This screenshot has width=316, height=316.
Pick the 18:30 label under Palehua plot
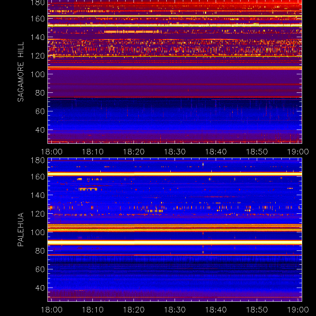tap(175, 310)
